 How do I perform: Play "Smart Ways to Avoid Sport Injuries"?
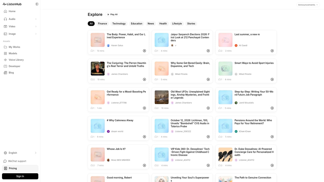272,79
